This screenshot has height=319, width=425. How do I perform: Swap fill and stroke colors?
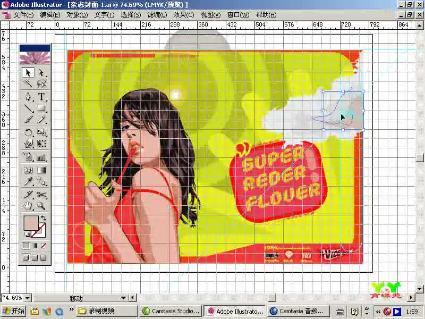(44, 218)
